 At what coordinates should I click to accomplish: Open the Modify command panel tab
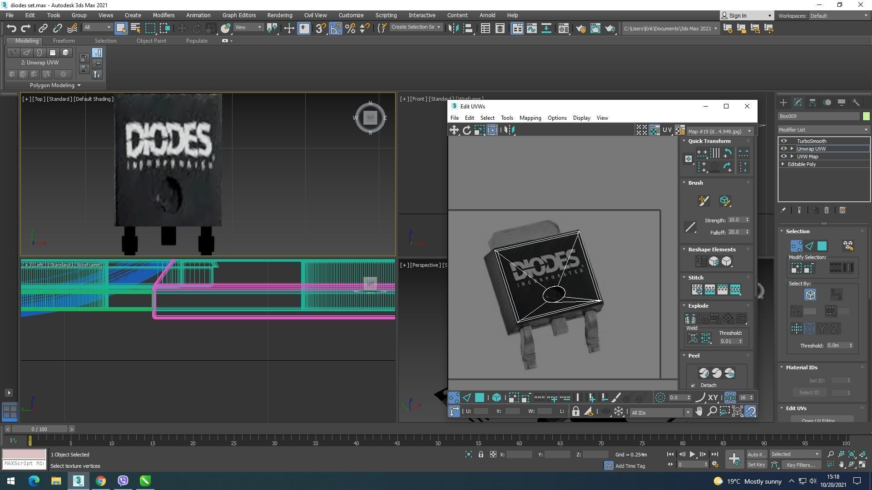coord(798,103)
